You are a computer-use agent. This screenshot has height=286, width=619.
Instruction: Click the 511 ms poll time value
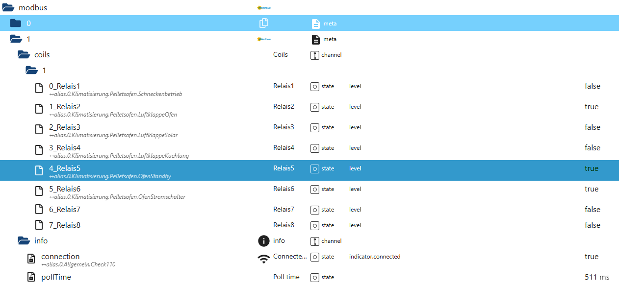[596, 277]
